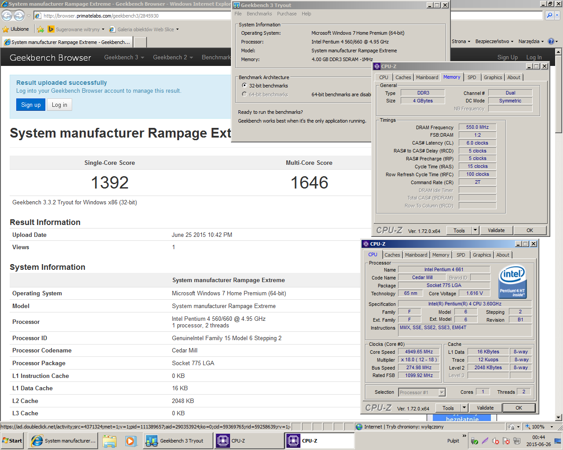Click the search magnifier in Internet Explorer
Image resolution: width=563 pixels, height=450 pixels.
(549, 15)
